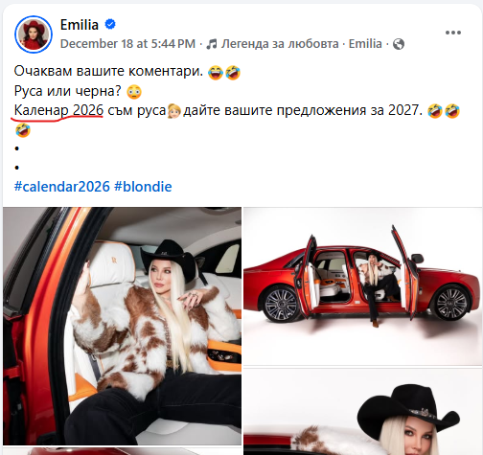Image resolution: width=483 pixels, height=455 pixels.
Task: Click the underlined Каленар 2026 text
Action: pyautogui.click(x=58, y=110)
